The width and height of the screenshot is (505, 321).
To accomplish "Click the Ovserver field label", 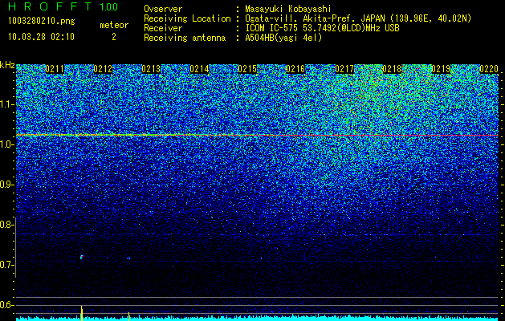I will tap(163, 9).
